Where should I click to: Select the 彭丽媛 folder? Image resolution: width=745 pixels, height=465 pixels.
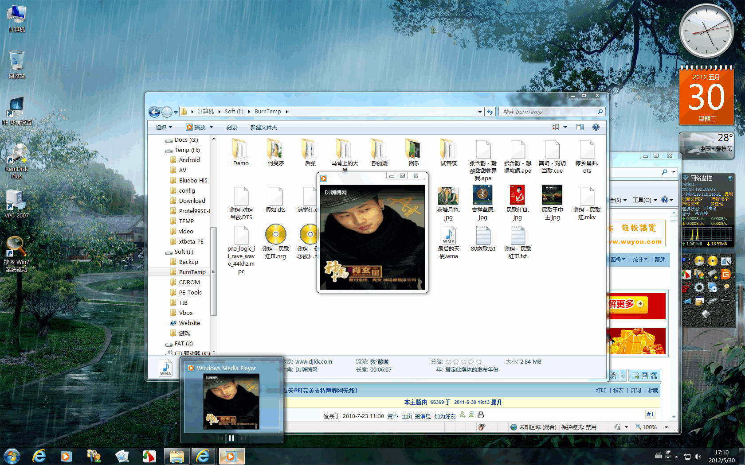(x=379, y=153)
